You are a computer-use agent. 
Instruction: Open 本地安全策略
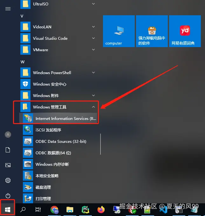(x=59, y=176)
